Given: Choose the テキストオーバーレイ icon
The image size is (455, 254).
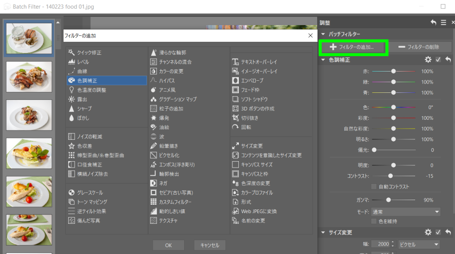Looking at the screenshot, I should [x=235, y=62].
